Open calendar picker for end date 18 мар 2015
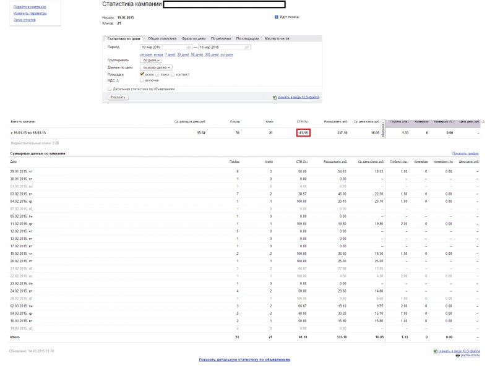This screenshot has height=371, width=495. [x=246, y=48]
